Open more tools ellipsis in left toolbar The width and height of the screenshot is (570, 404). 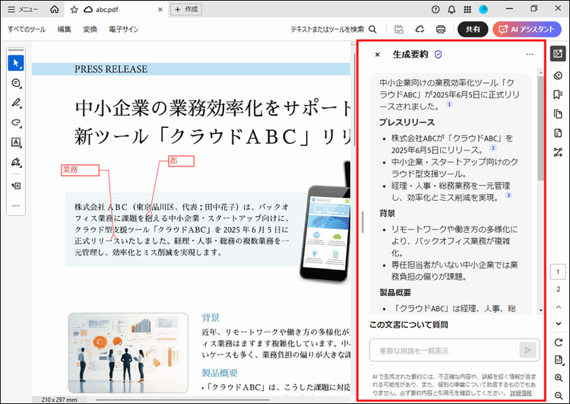pos(16,205)
